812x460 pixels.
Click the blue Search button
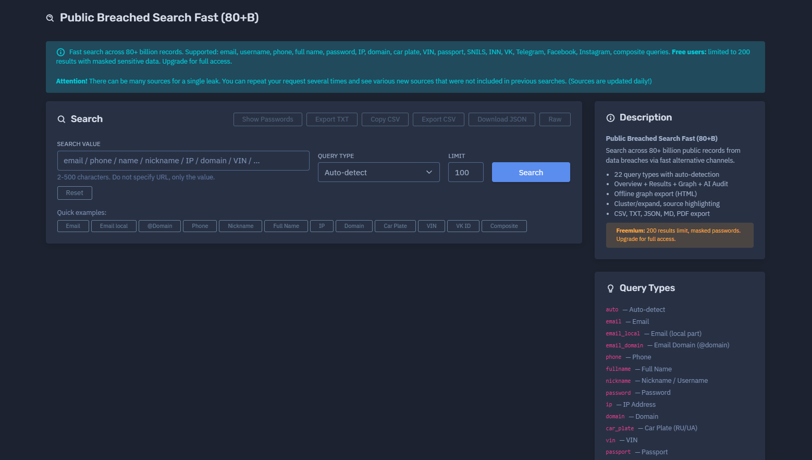click(x=531, y=172)
